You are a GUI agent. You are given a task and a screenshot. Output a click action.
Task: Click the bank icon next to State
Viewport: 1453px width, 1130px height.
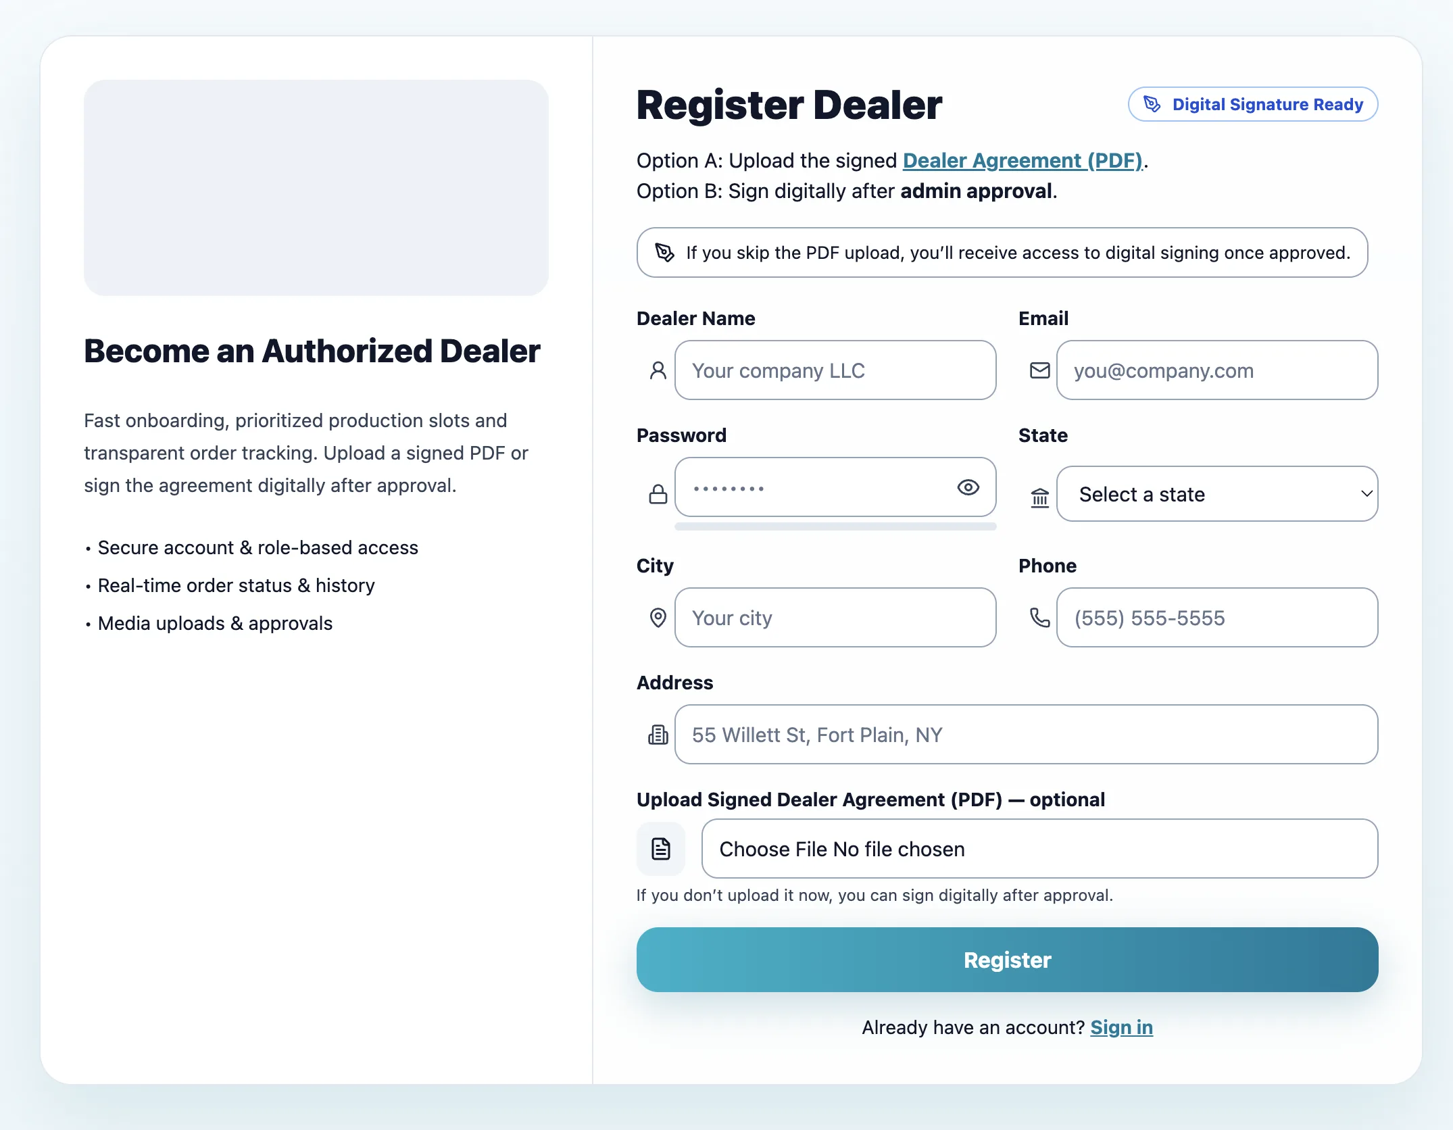[1039, 495]
